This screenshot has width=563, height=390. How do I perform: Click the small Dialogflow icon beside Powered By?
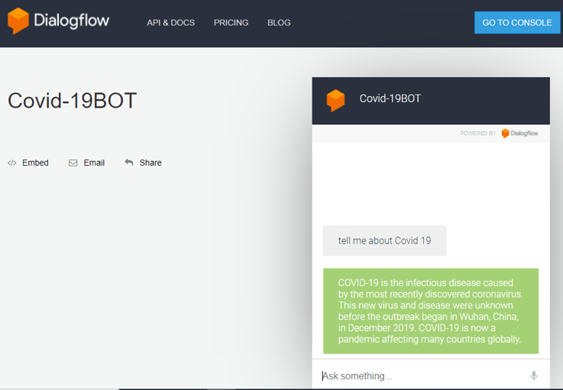[505, 134]
